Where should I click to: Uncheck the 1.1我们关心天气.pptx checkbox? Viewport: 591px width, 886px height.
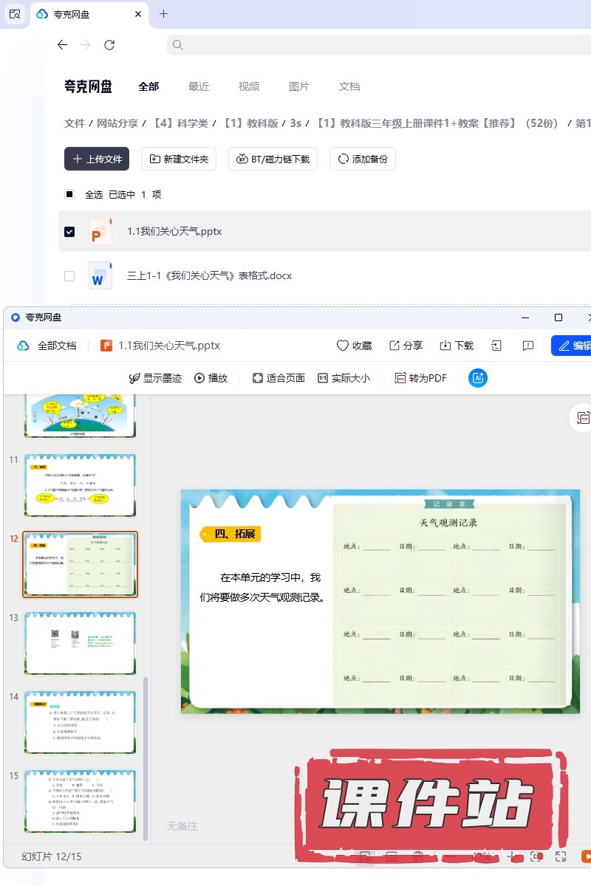click(x=69, y=231)
